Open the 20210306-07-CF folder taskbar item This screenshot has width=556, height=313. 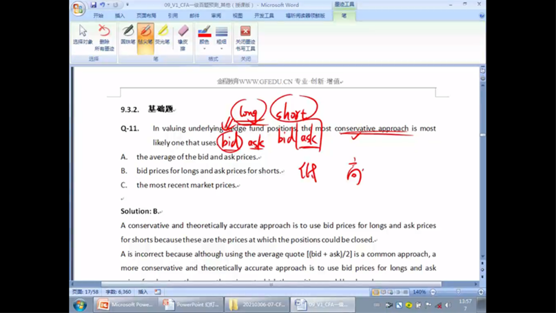pos(257,305)
